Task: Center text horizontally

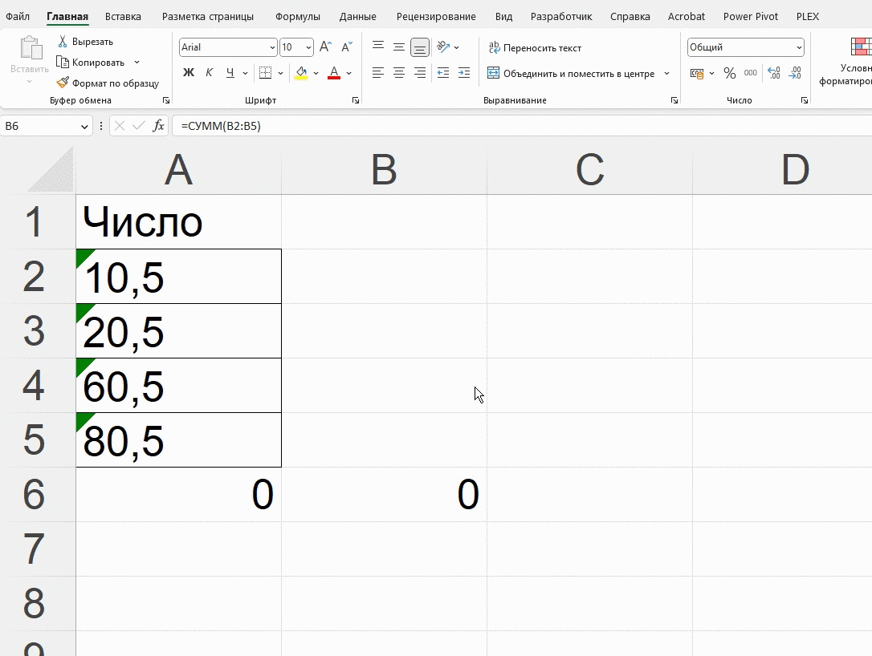Action: click(399, 73)
